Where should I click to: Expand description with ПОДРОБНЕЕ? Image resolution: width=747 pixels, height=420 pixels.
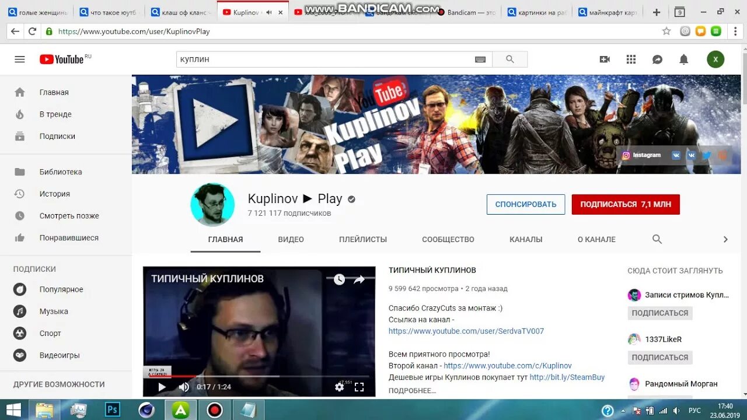coord(412,390)
